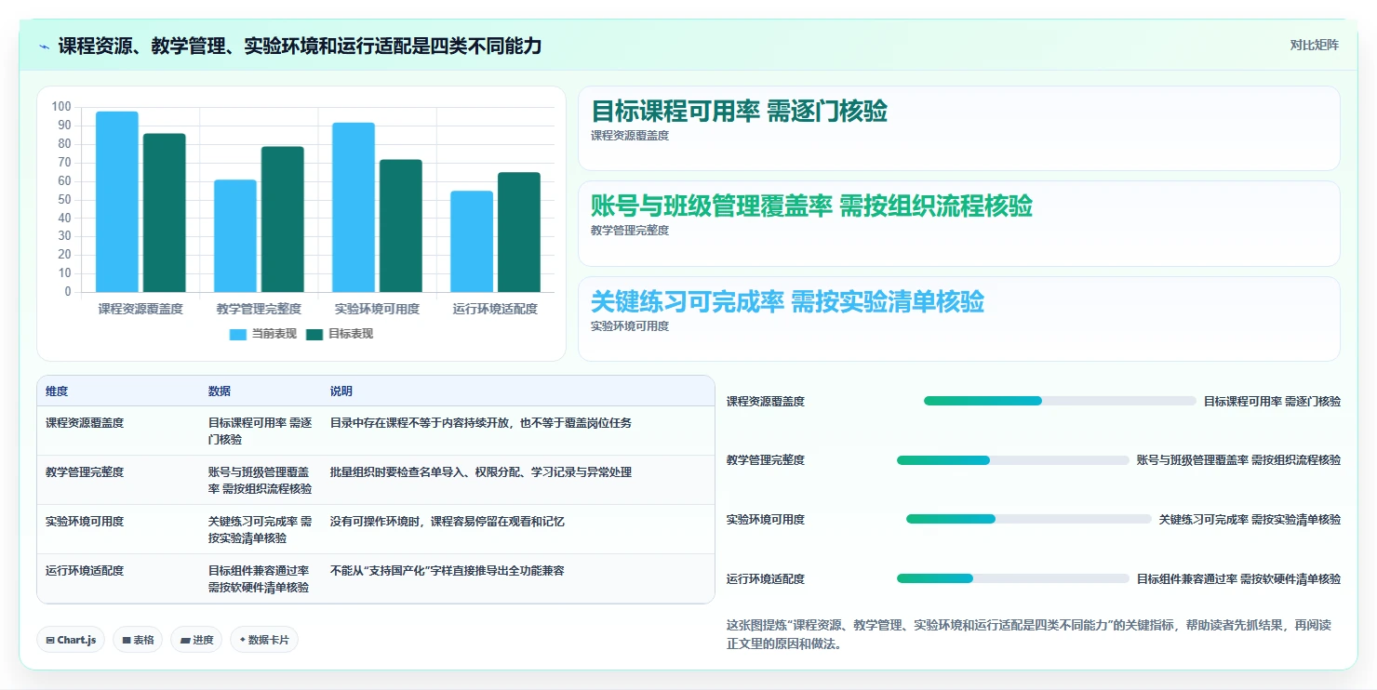Click description starting 目录中存在课程
Image resolution: width=1377 pixels, height=690 pixels.
click(481, 422)
